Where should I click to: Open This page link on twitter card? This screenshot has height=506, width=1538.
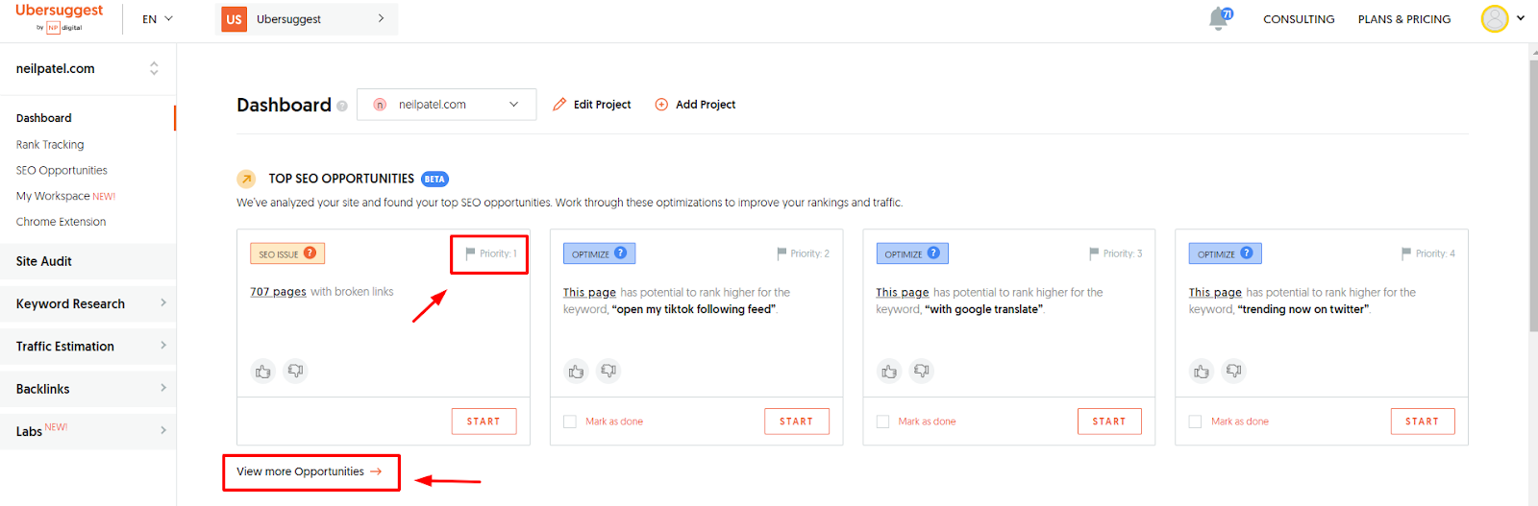coord(1215,293)
